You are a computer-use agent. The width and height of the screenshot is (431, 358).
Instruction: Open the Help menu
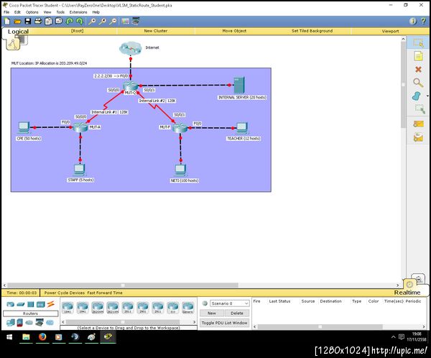point(96,12)
